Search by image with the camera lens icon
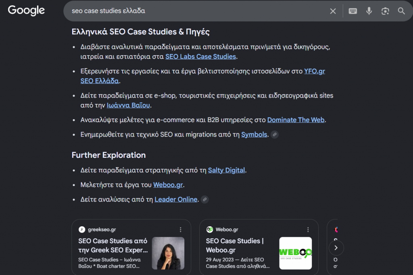The width and height of the screenshot is (413, 275). click(x=385, y=11)
